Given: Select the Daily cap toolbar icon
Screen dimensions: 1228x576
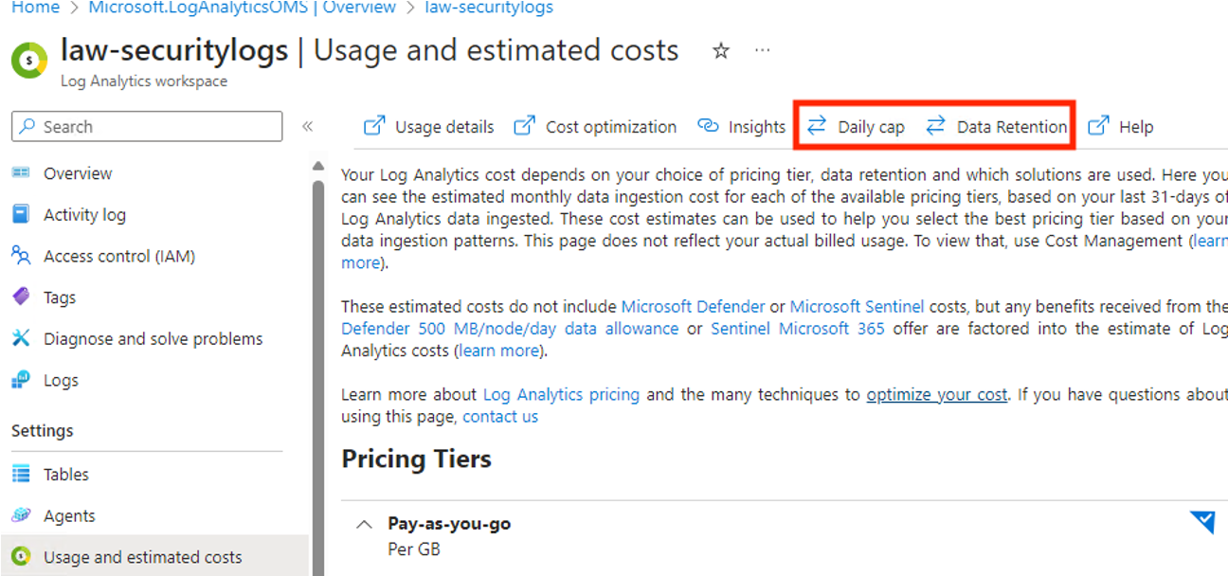Looking at the screenshot, I should pyautogui.click(x=817, y=125).
